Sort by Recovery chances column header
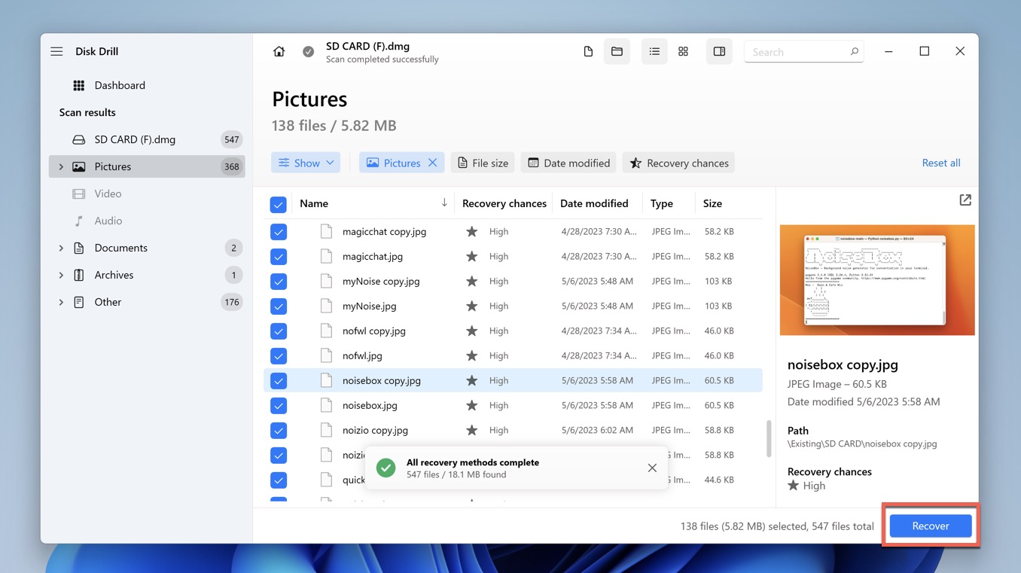Image resolution: width=1021 pixels, height=573 pixels. [x=504, y=203]
